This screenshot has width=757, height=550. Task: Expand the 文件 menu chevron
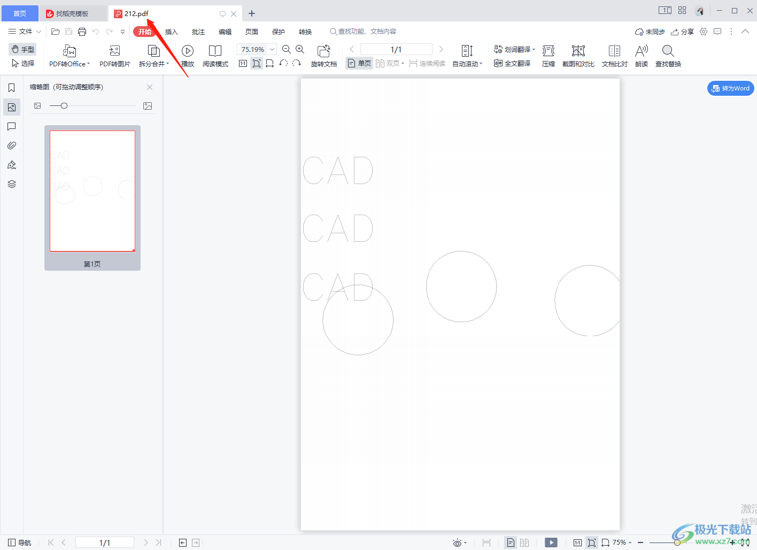[38, 32]
